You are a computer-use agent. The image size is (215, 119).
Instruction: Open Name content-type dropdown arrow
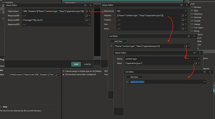pos(198,59)
